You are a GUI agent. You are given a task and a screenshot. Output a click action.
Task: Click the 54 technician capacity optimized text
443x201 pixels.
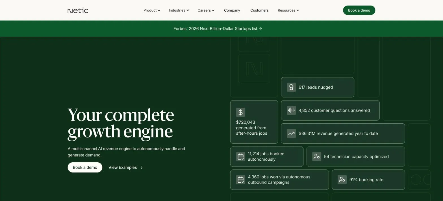356,156
